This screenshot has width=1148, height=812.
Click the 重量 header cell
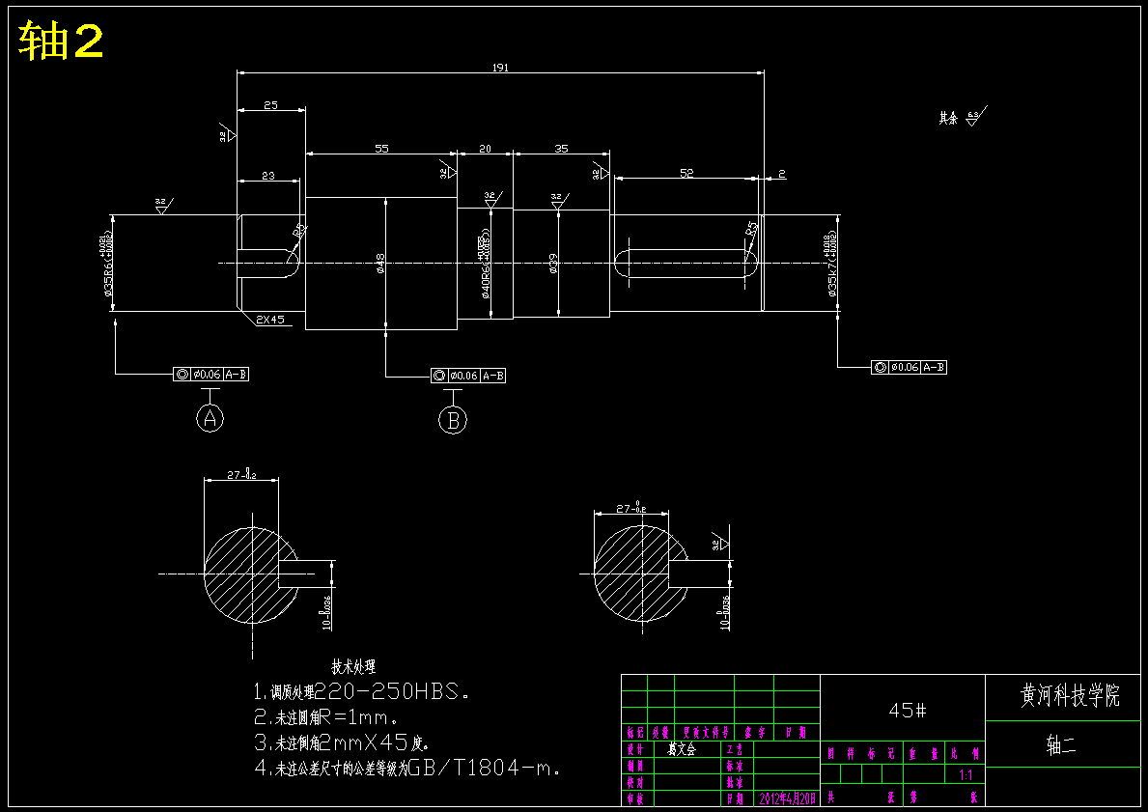922,753
